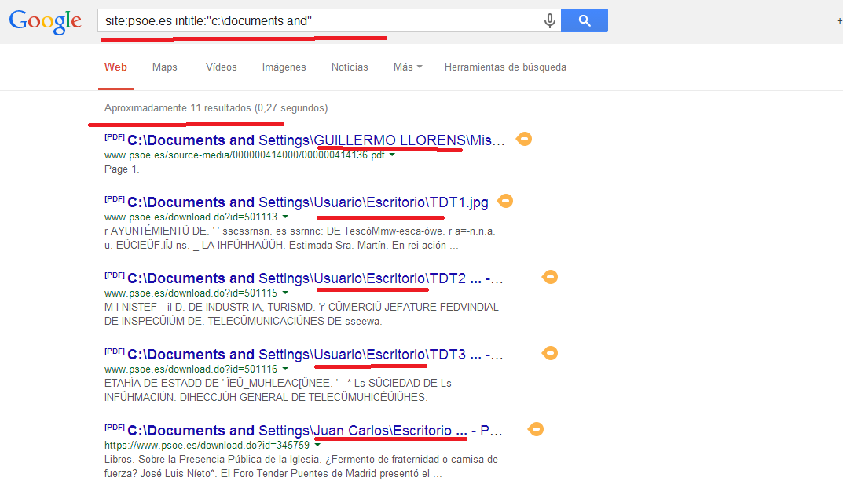Open Herramientas de búsqueda
843x495 pixels.
point(505,67)
